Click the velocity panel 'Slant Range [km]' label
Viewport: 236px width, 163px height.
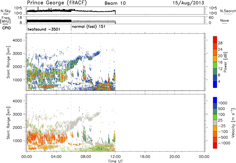pos(8,123)
